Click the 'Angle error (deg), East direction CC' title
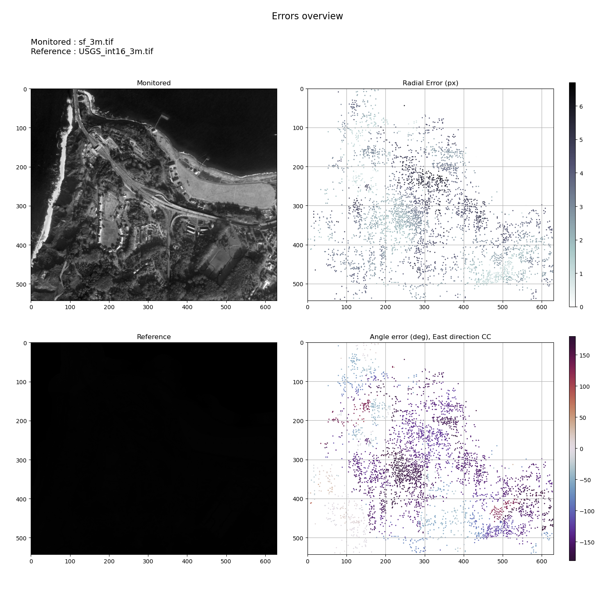This screenshot has width=615, height=590. coord(430,337)
